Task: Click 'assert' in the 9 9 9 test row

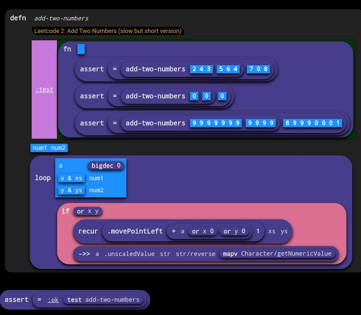Action: pyautogui.click(x=92, y=123)
